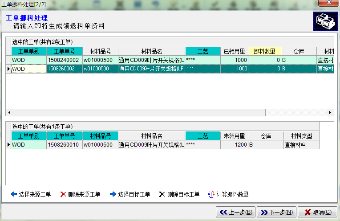This screenshot has width=340, height=221.
Task: Click material name in row 1508260010
Action: point(152,144)
